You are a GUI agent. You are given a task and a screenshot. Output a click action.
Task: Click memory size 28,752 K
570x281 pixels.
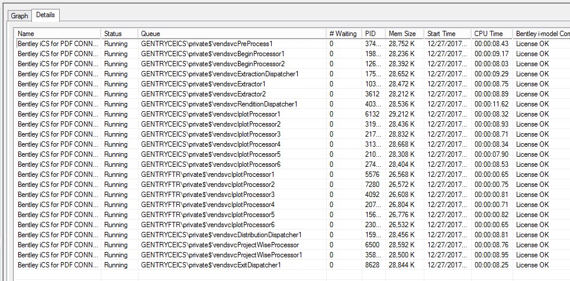click(402, 44)
